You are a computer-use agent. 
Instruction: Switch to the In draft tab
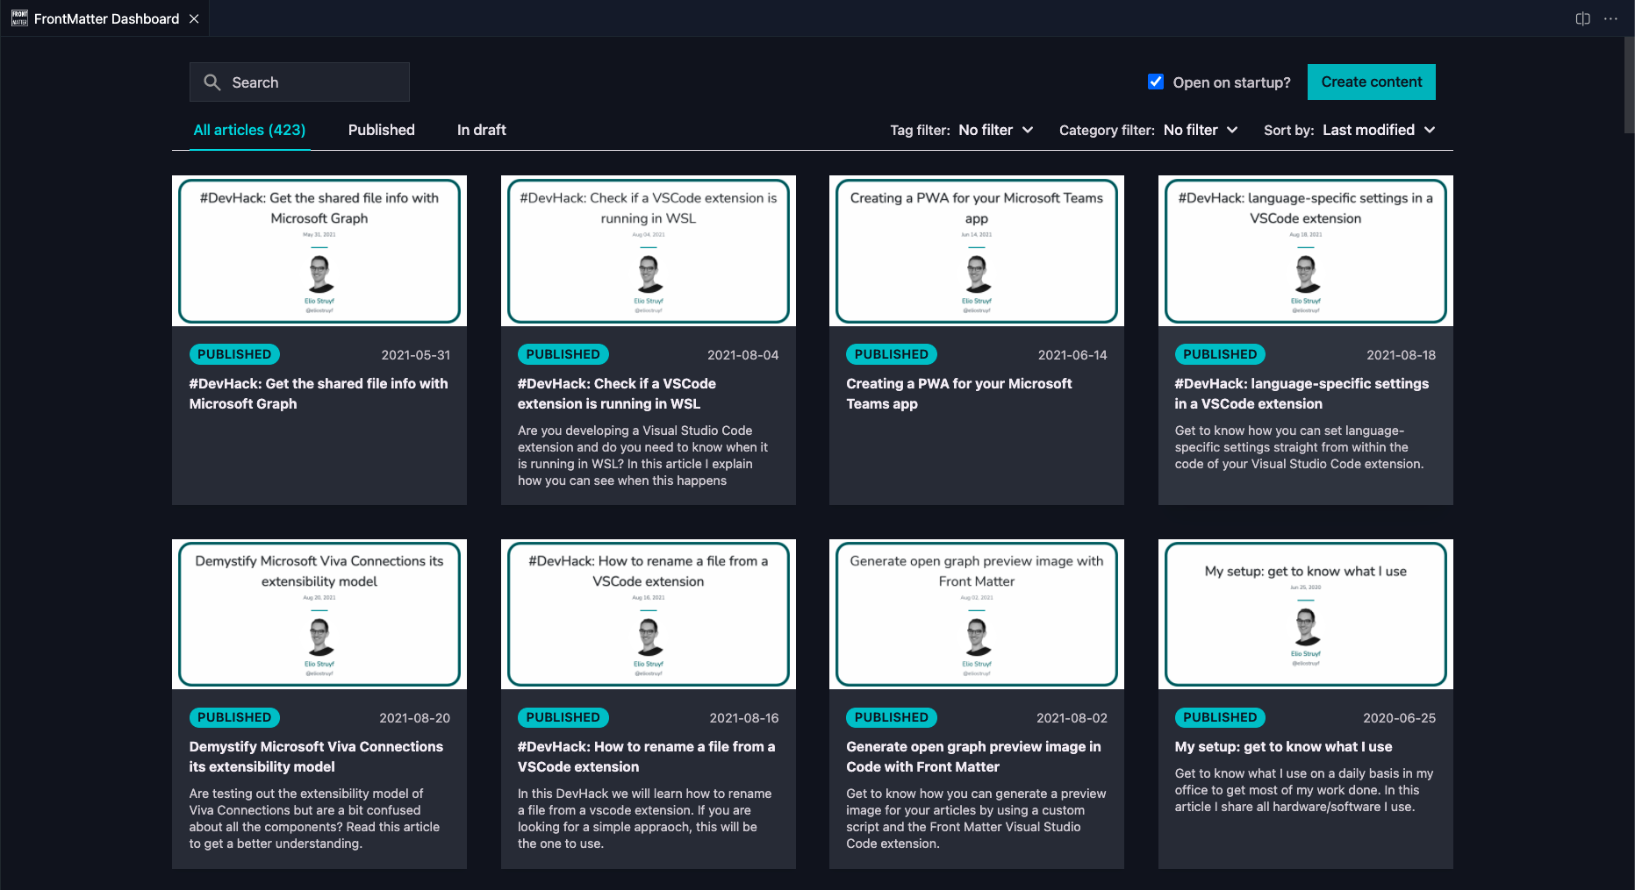(482, 130)
